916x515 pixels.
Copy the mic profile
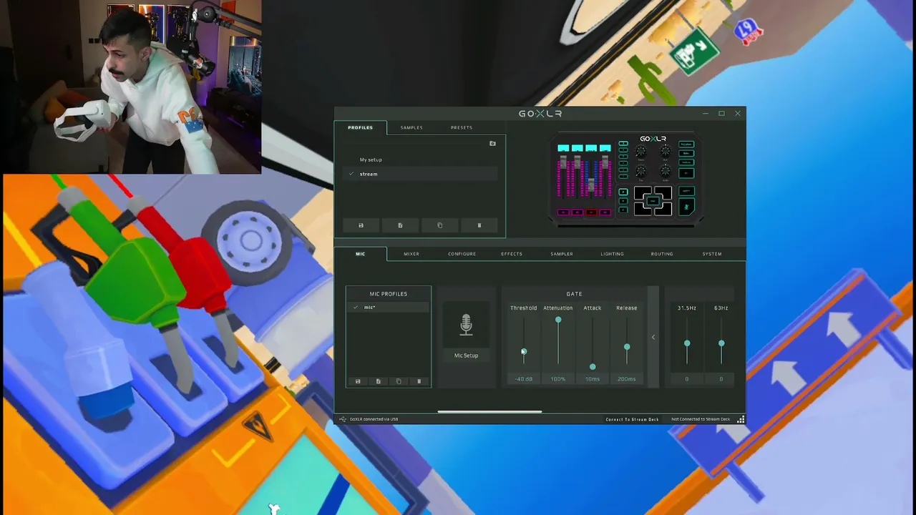point(399,381)
